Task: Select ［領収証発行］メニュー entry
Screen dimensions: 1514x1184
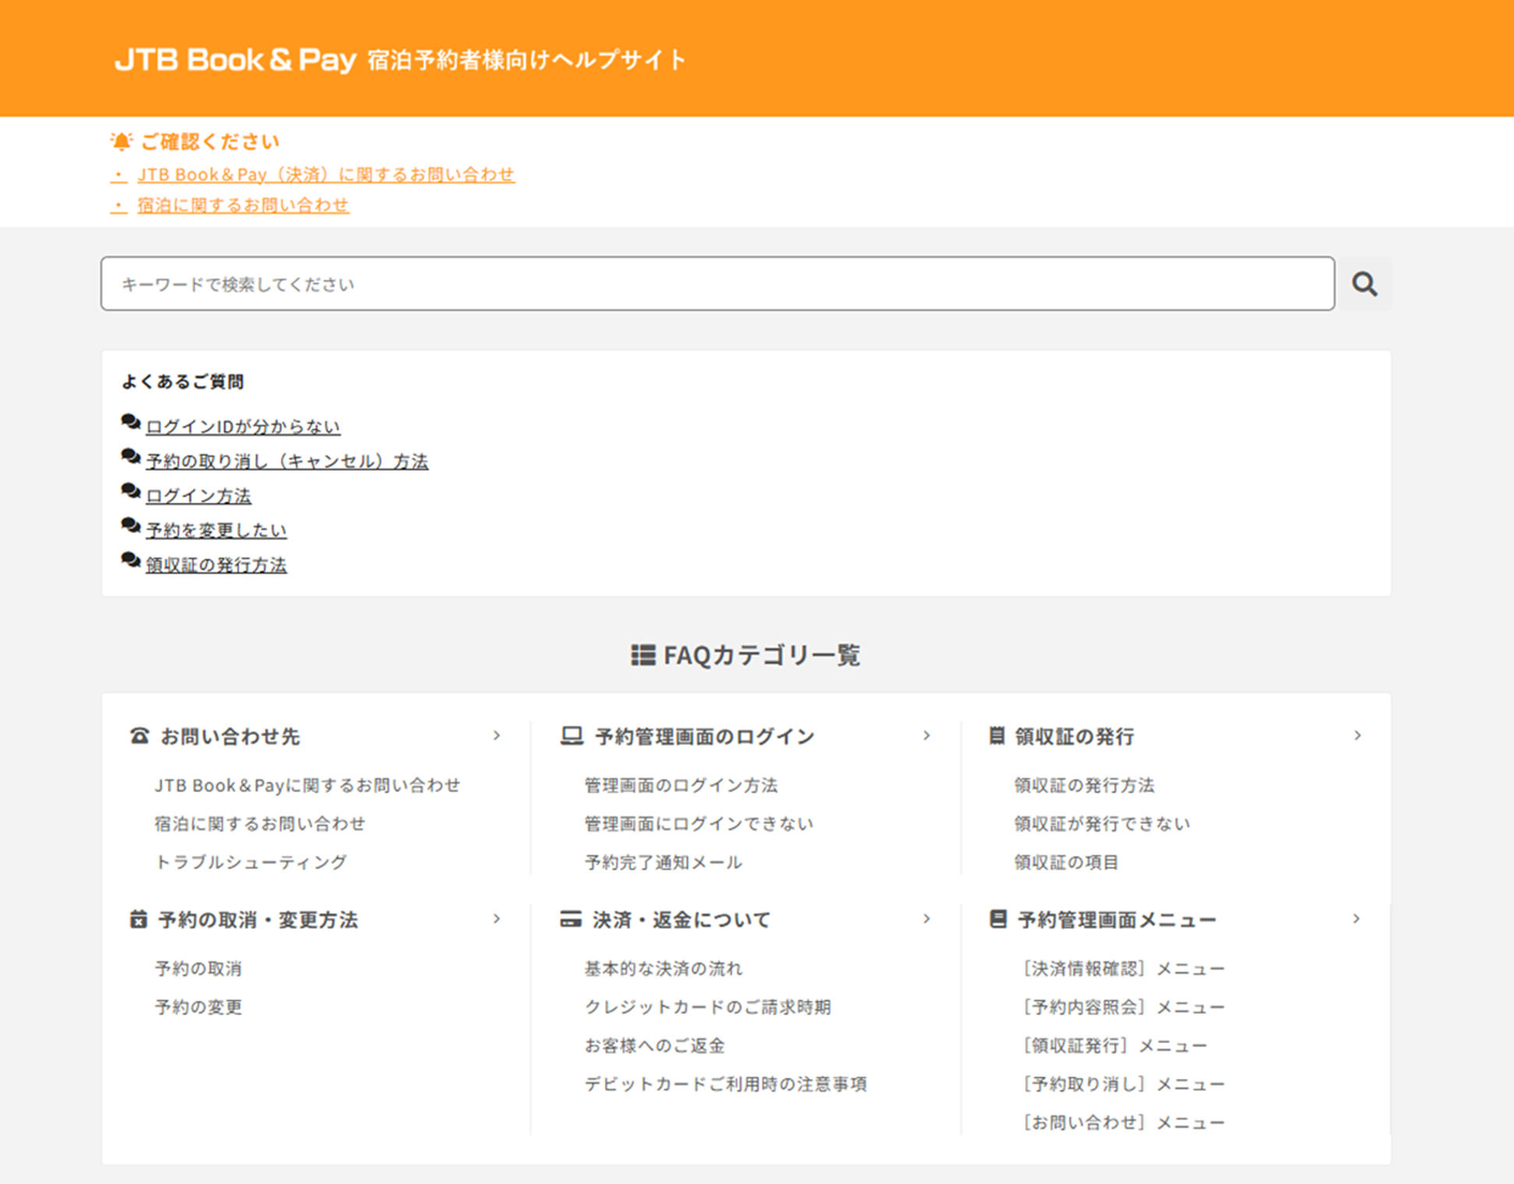Action: [x=1113, y=1046]
